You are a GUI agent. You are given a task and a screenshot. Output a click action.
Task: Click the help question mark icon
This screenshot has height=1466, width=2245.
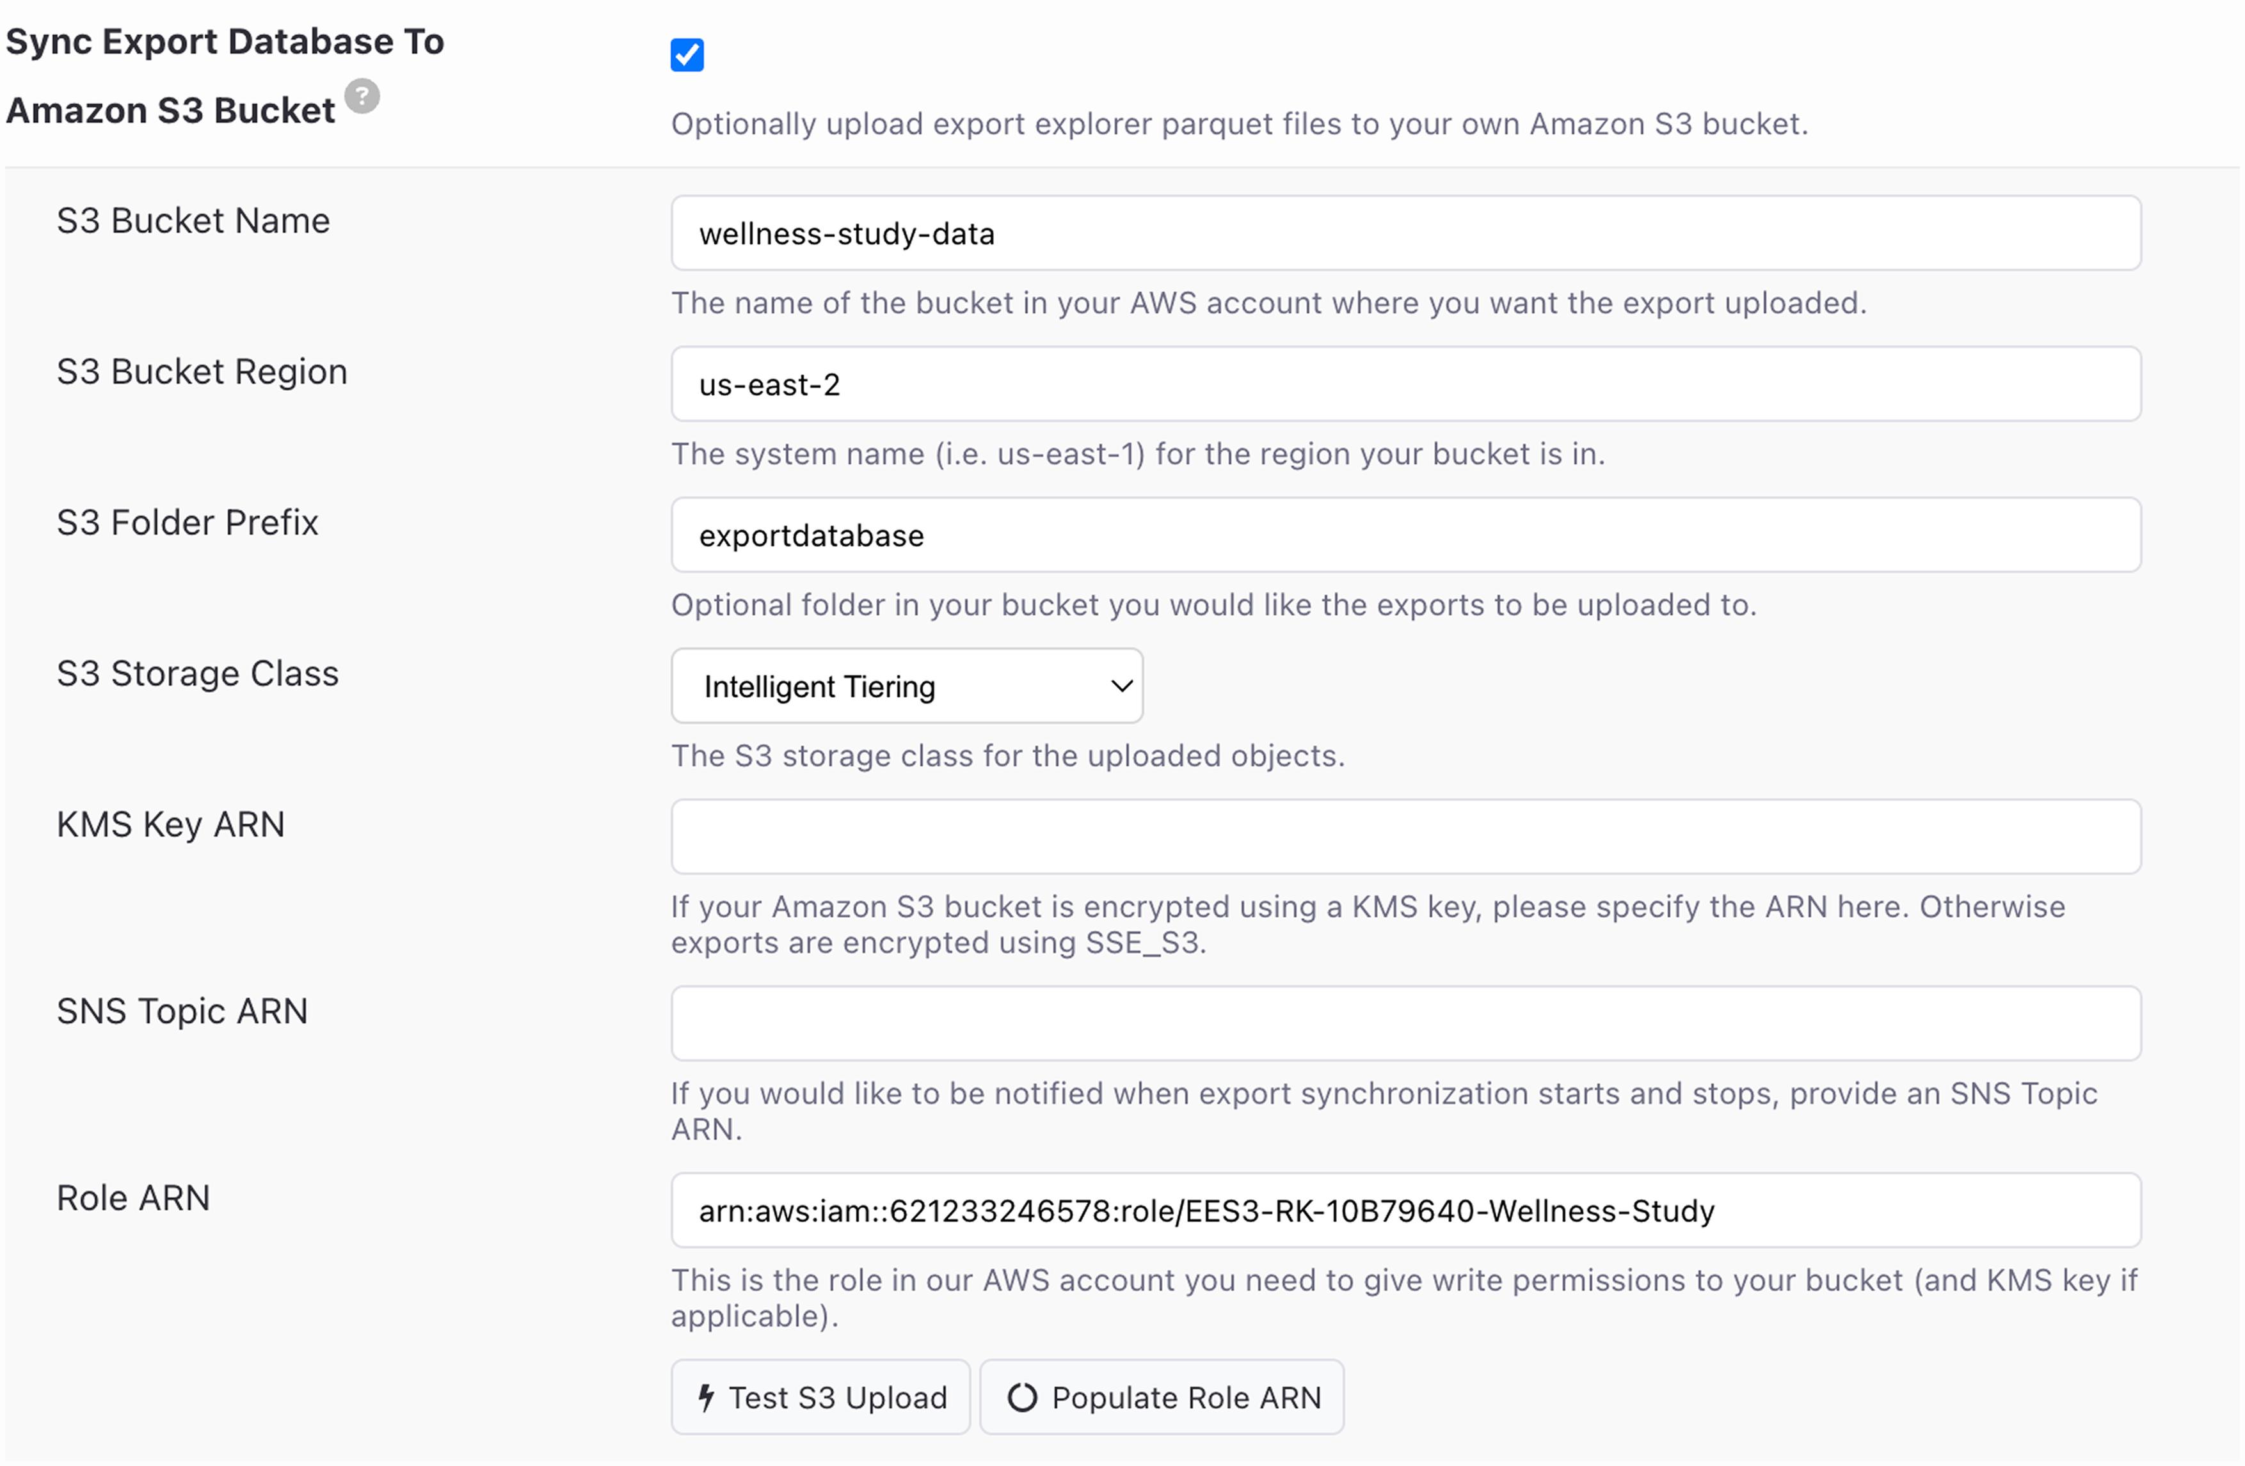[x=362, y=96]
